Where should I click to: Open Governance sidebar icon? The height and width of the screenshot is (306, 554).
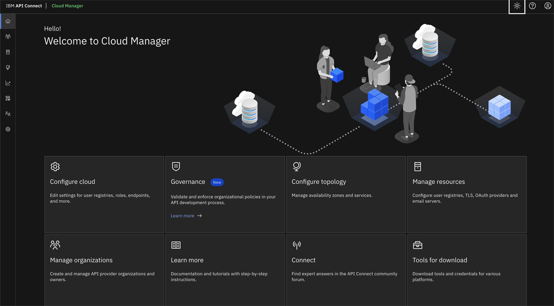[x=8, y=98]
